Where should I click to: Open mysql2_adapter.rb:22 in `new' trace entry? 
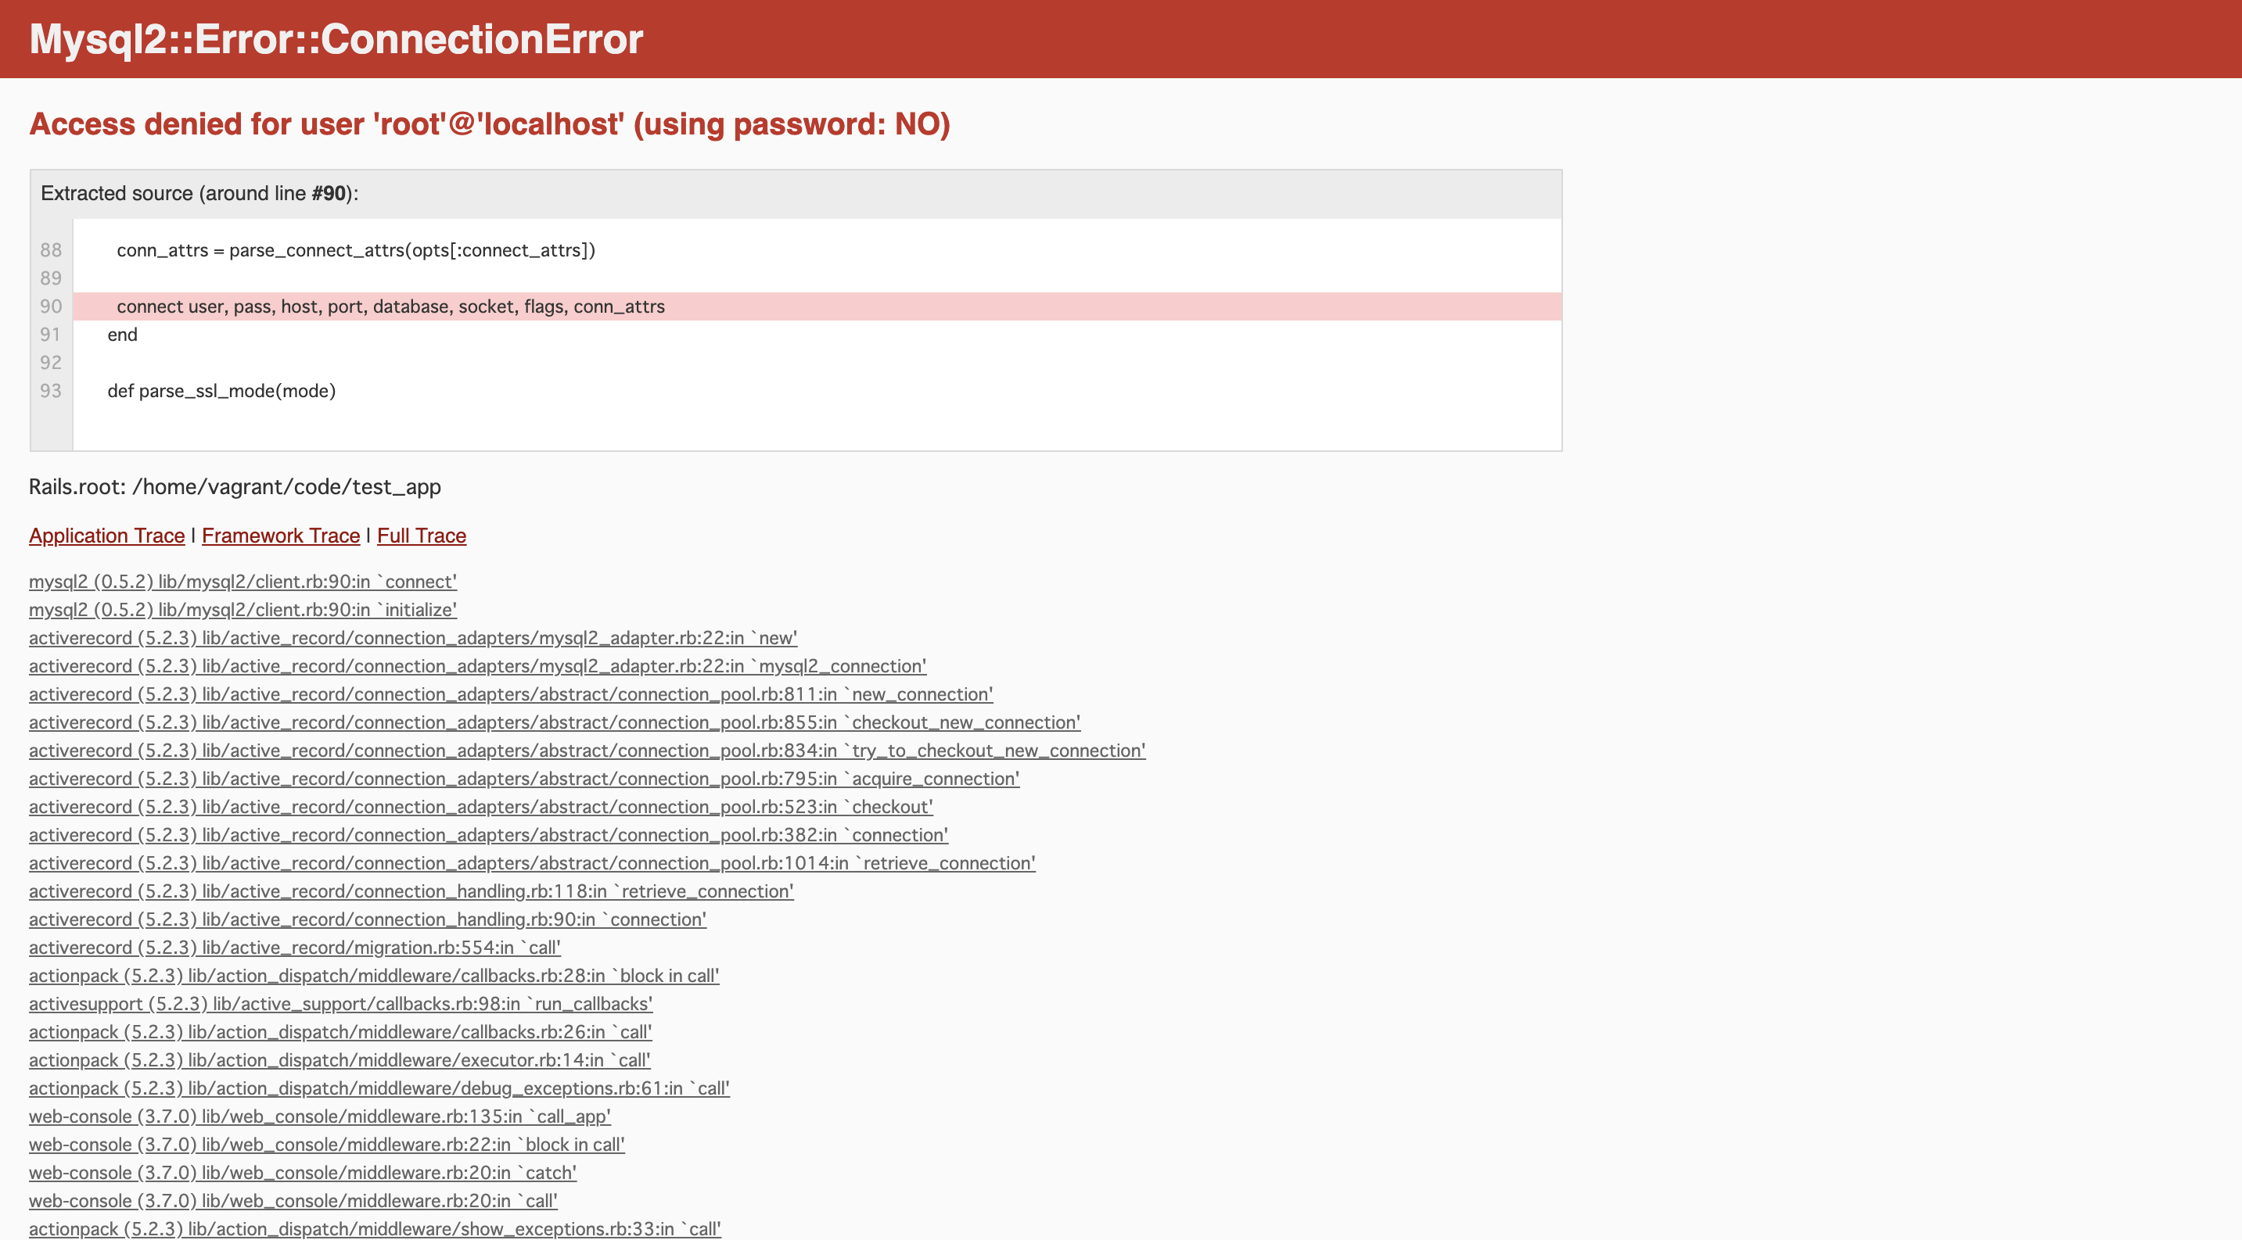(412, 638)
